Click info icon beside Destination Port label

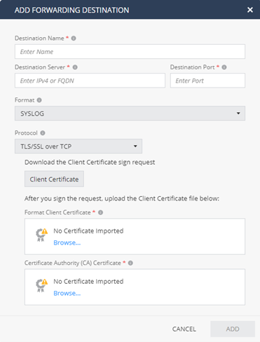tap(224, 67)
